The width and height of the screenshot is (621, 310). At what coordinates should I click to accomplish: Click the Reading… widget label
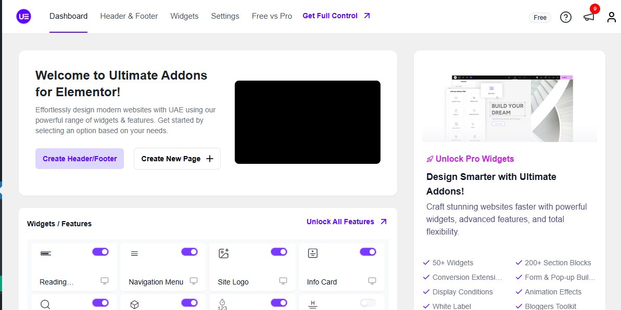(57, 282)
